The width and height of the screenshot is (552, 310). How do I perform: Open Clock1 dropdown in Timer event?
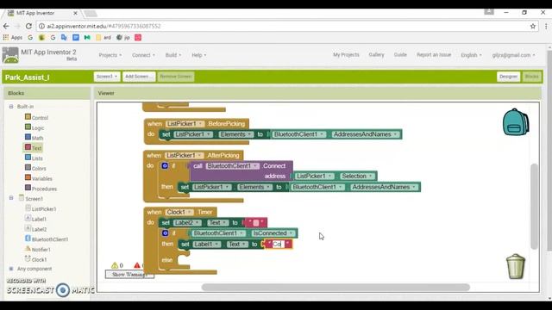pos(179,212)
